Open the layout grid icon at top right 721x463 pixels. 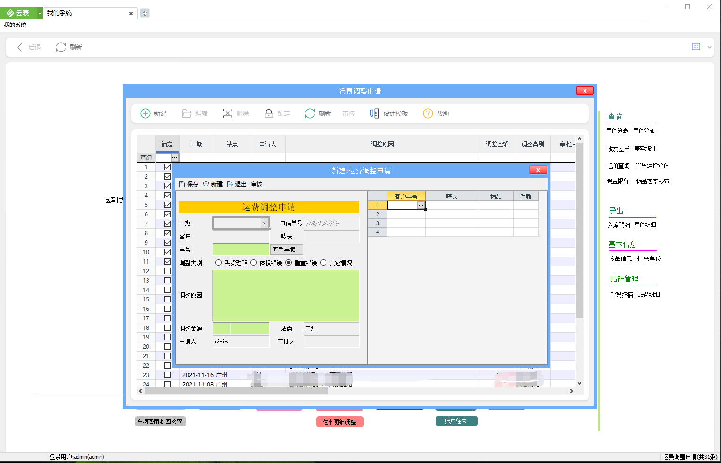696,47
